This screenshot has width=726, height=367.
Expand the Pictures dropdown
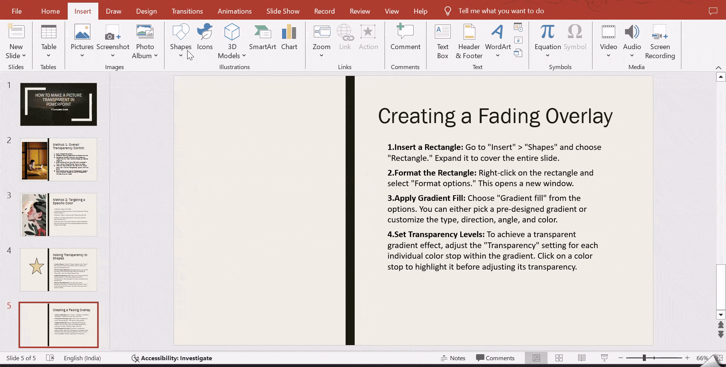tap(82, 56)
